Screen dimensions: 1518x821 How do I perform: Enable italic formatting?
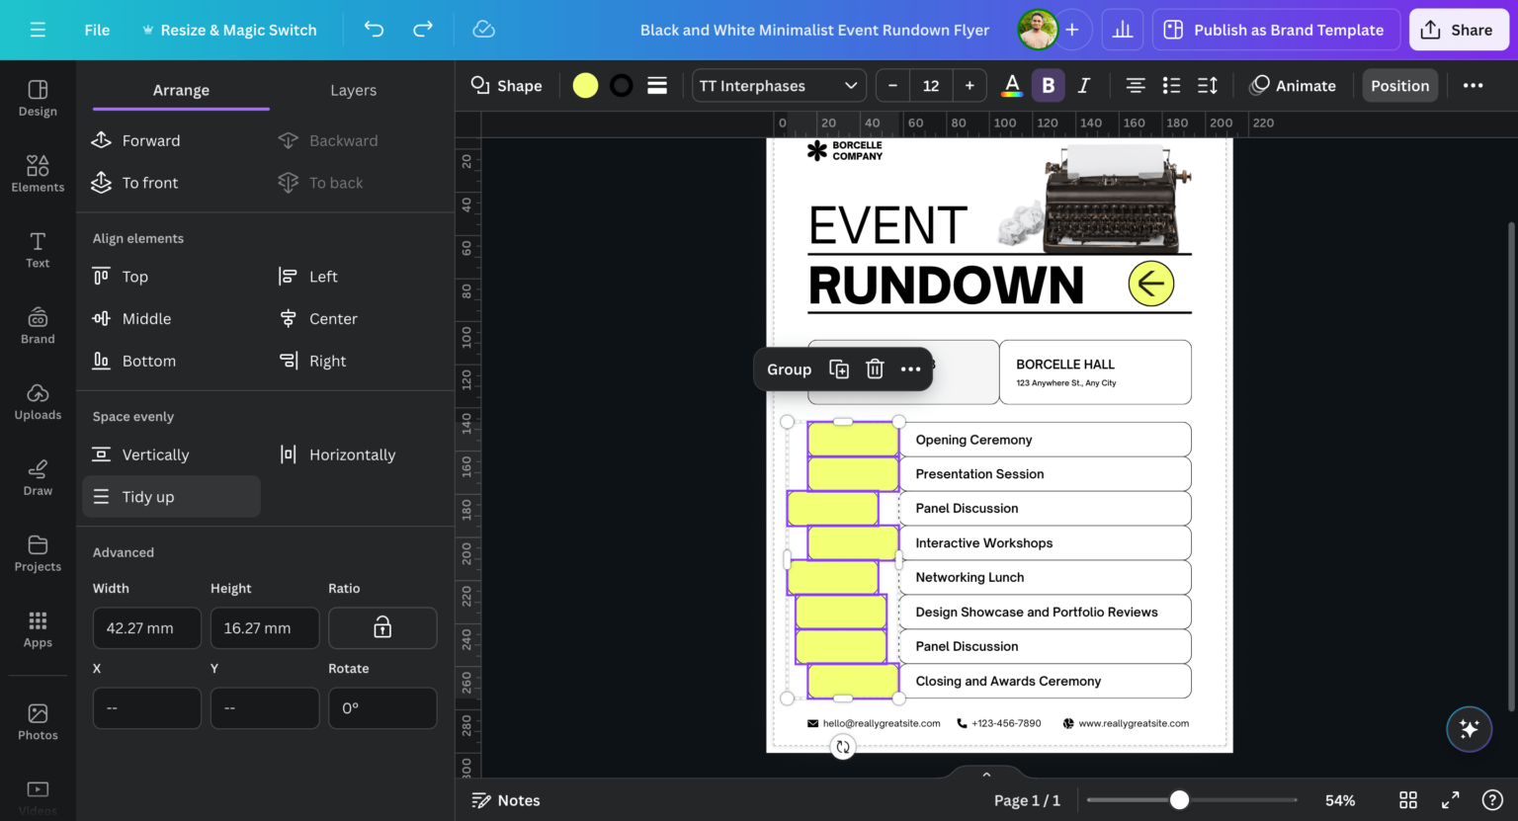1084,85
